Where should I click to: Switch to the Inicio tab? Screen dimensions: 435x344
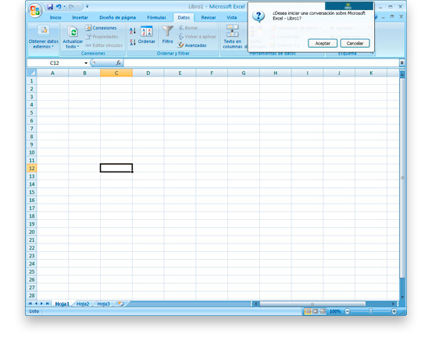point(55,17)
